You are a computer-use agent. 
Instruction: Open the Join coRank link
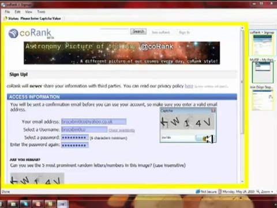tap(161, 32)
